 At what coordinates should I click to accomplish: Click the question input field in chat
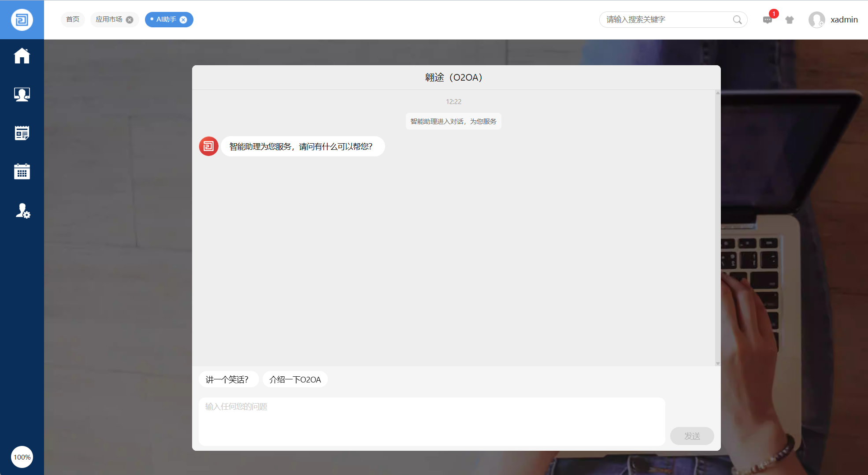pyautogui.click(x=431, y=421)
